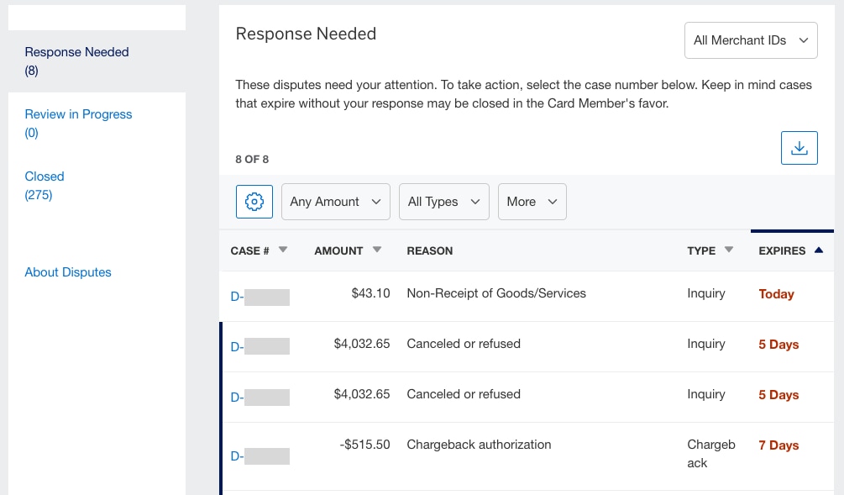Viewport: 844px width, 495px height.
Task: Open the All Types filter dropdown
Action: click(443, 202)
